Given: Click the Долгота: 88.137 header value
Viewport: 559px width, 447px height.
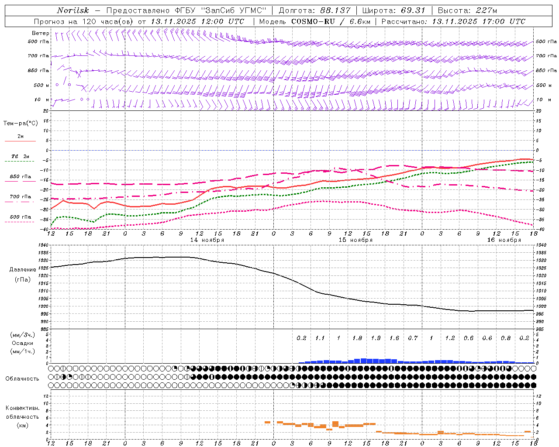Looking at the screenshot, I should 314,10.
